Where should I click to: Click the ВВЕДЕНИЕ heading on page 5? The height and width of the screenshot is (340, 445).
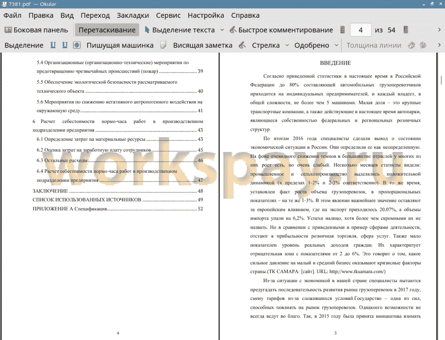tap(336, 63)
